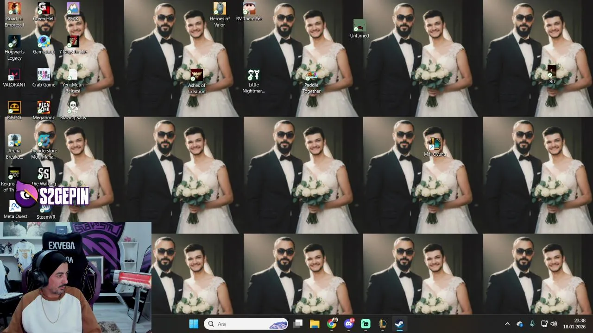Screen dimensions: 593x333
Task: Select the Arena Breakout desktop shortcut
Action: pos(14,147)
